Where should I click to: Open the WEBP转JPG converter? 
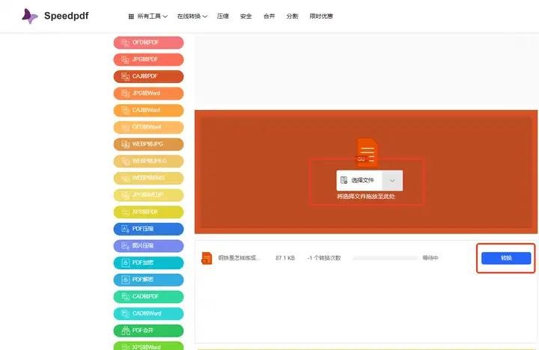(148, 144)
